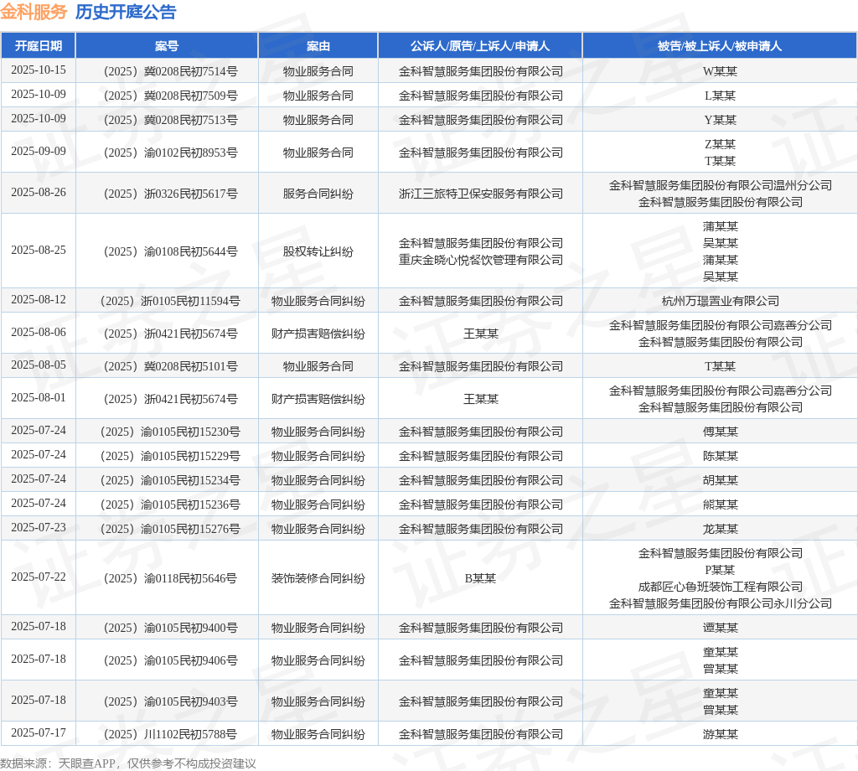Click the 装饰装修合同纠纷 cause cell
Viewport: 858px width, 771px height.
coord(318,578)
